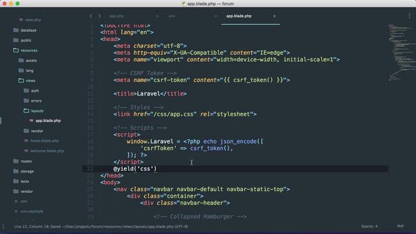Close the app.blade.php tab
416x234 pixels.
tap(274, 16)
